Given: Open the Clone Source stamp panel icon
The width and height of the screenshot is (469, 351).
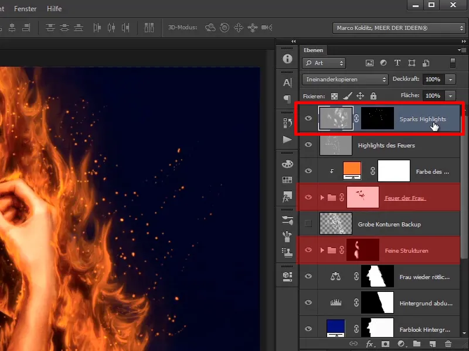Looking at the screenshot, I should coord(287,253).
